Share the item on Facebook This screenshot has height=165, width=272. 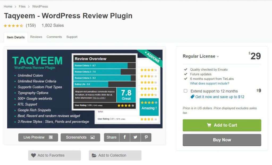tap(125, 137)
